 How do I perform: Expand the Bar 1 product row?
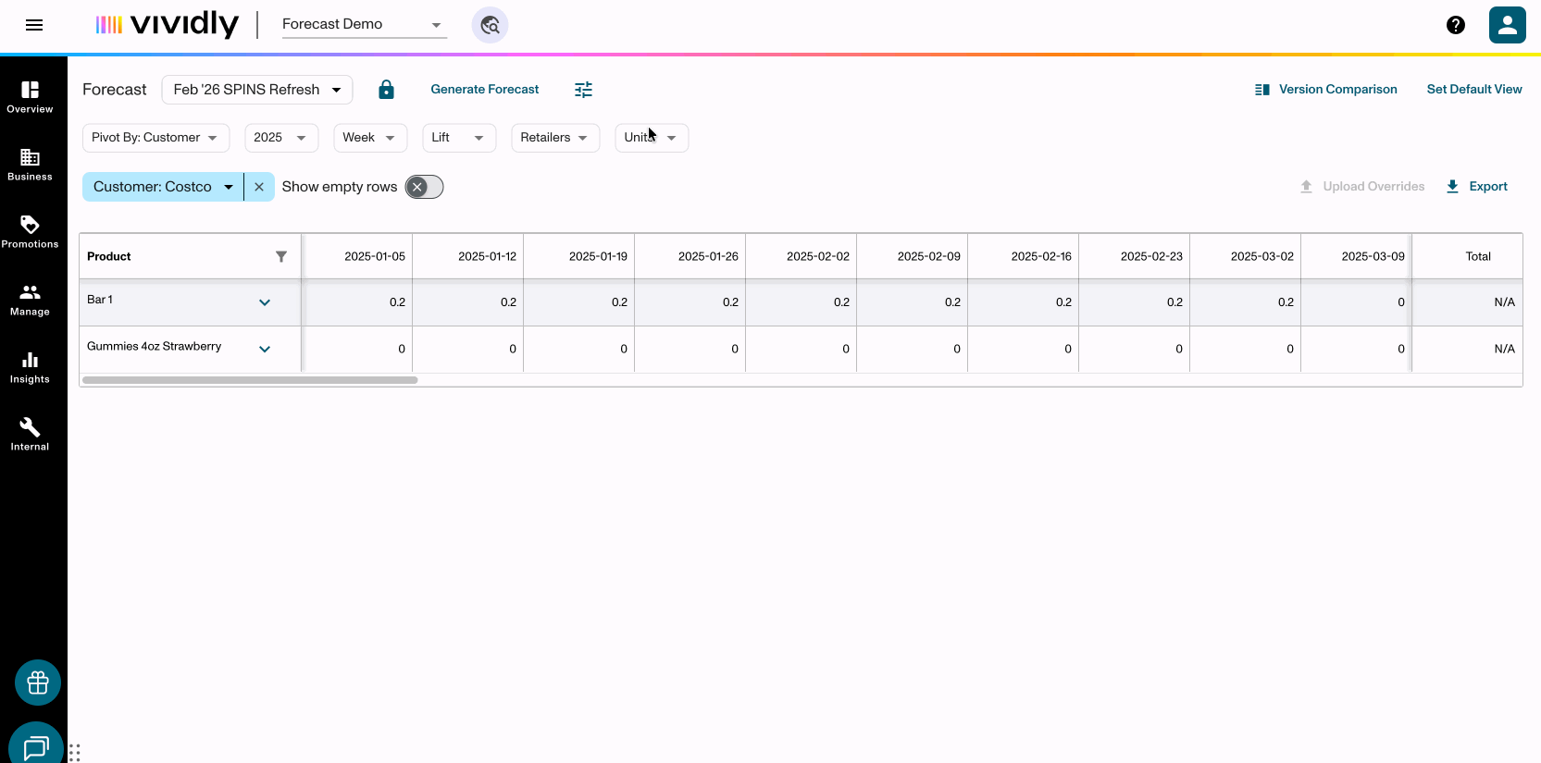tap(265, 302)
